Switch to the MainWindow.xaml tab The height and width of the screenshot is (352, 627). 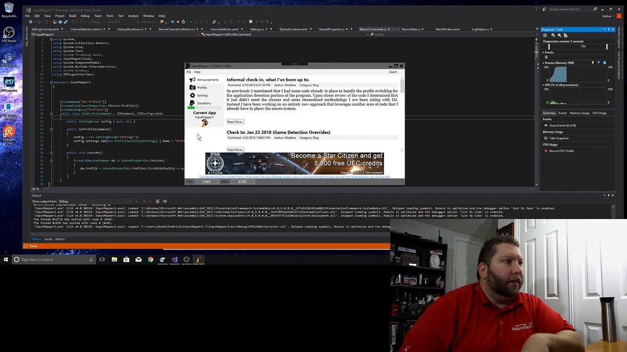[x=448, y=29]
